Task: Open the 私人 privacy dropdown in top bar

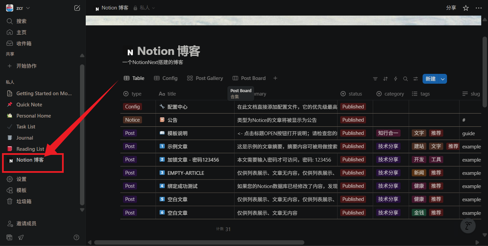Action: coord(144,8)
